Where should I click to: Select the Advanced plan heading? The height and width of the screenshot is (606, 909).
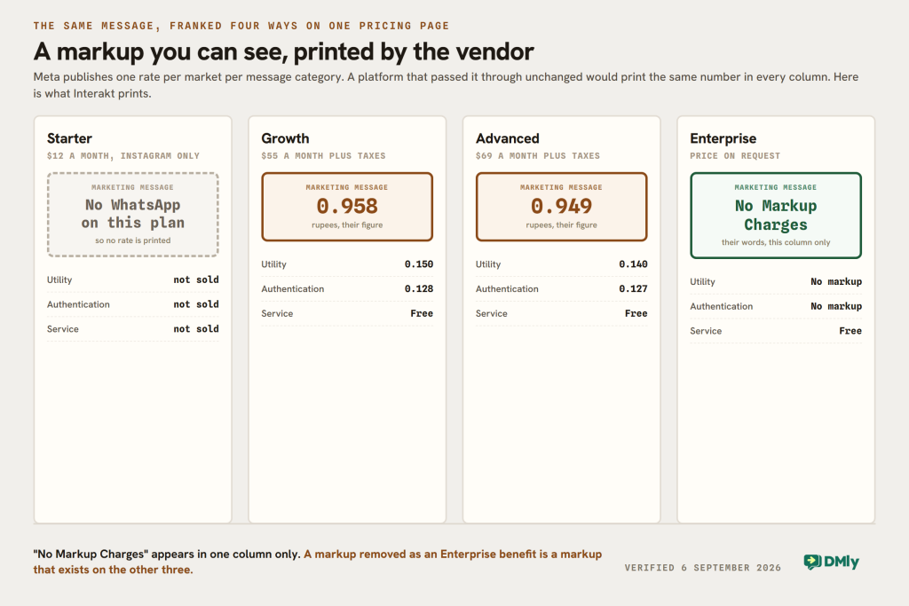507,138
